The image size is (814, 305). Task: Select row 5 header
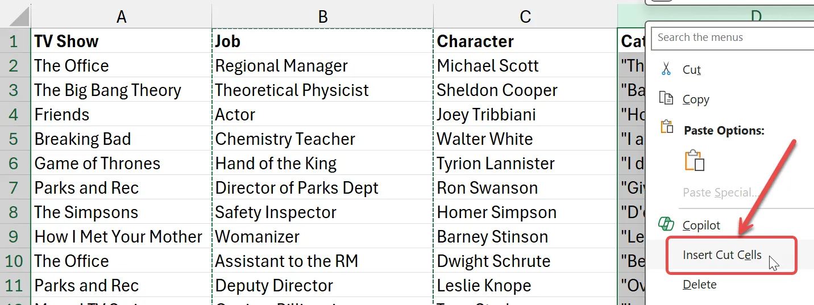click(15, 139)
